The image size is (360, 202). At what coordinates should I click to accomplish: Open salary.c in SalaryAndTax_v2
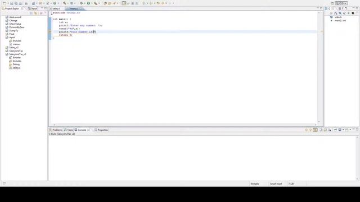(x=16, y=68)
